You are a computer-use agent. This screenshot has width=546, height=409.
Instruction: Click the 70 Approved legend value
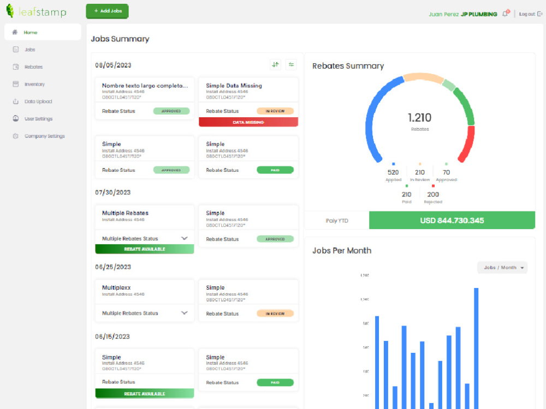point(446,172)
